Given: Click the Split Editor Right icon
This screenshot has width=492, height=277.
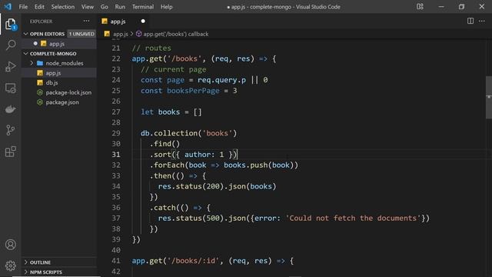Looking at the screenshot, I should [470, 21].
